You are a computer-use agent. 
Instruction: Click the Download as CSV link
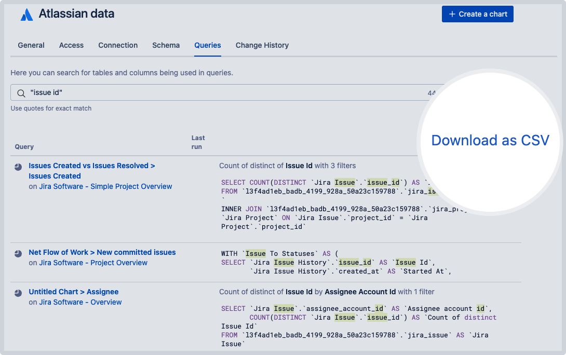(x=490, y=140)
